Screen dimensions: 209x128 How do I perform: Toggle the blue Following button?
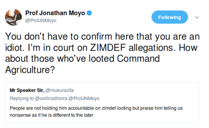point(170,17)
